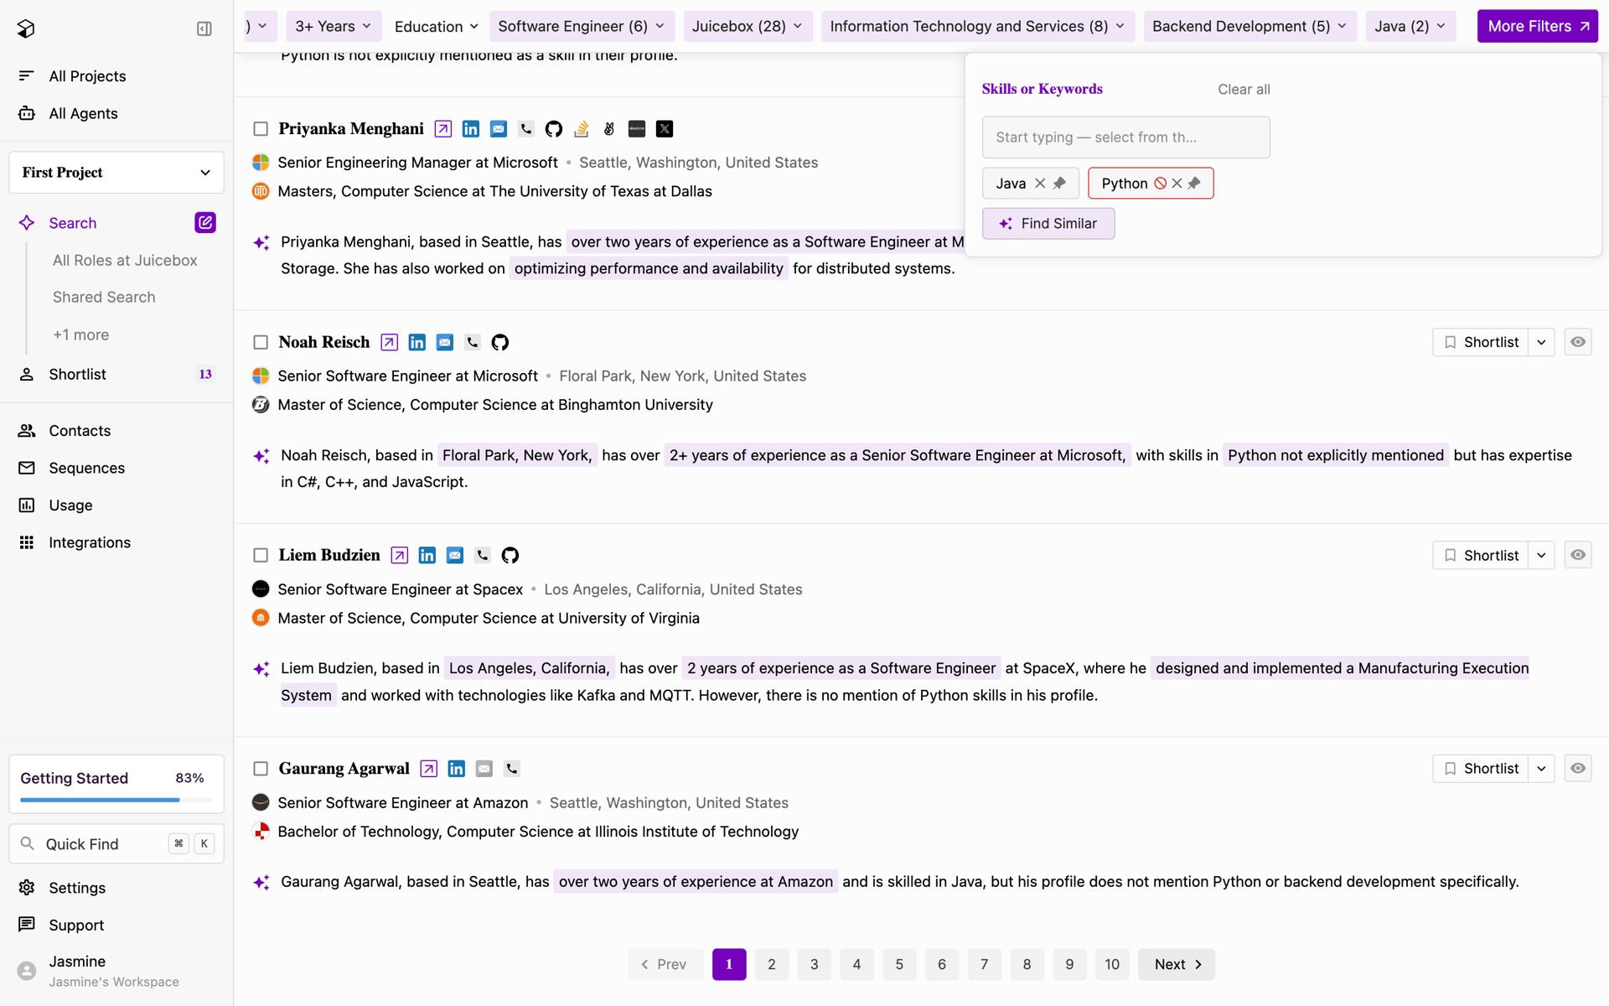Go to All Agents
This screenshot has height=1006, width=1609.
[x=83, y=113]
